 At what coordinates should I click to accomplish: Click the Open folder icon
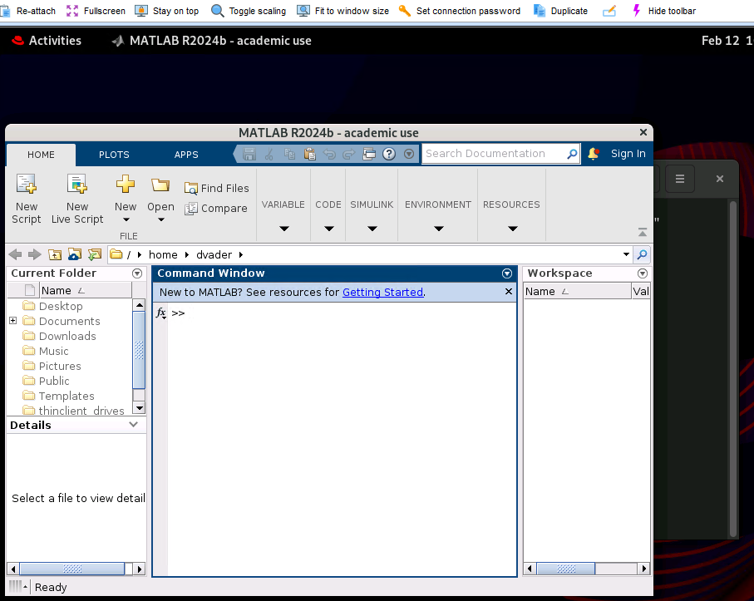[x=160, y=185]
